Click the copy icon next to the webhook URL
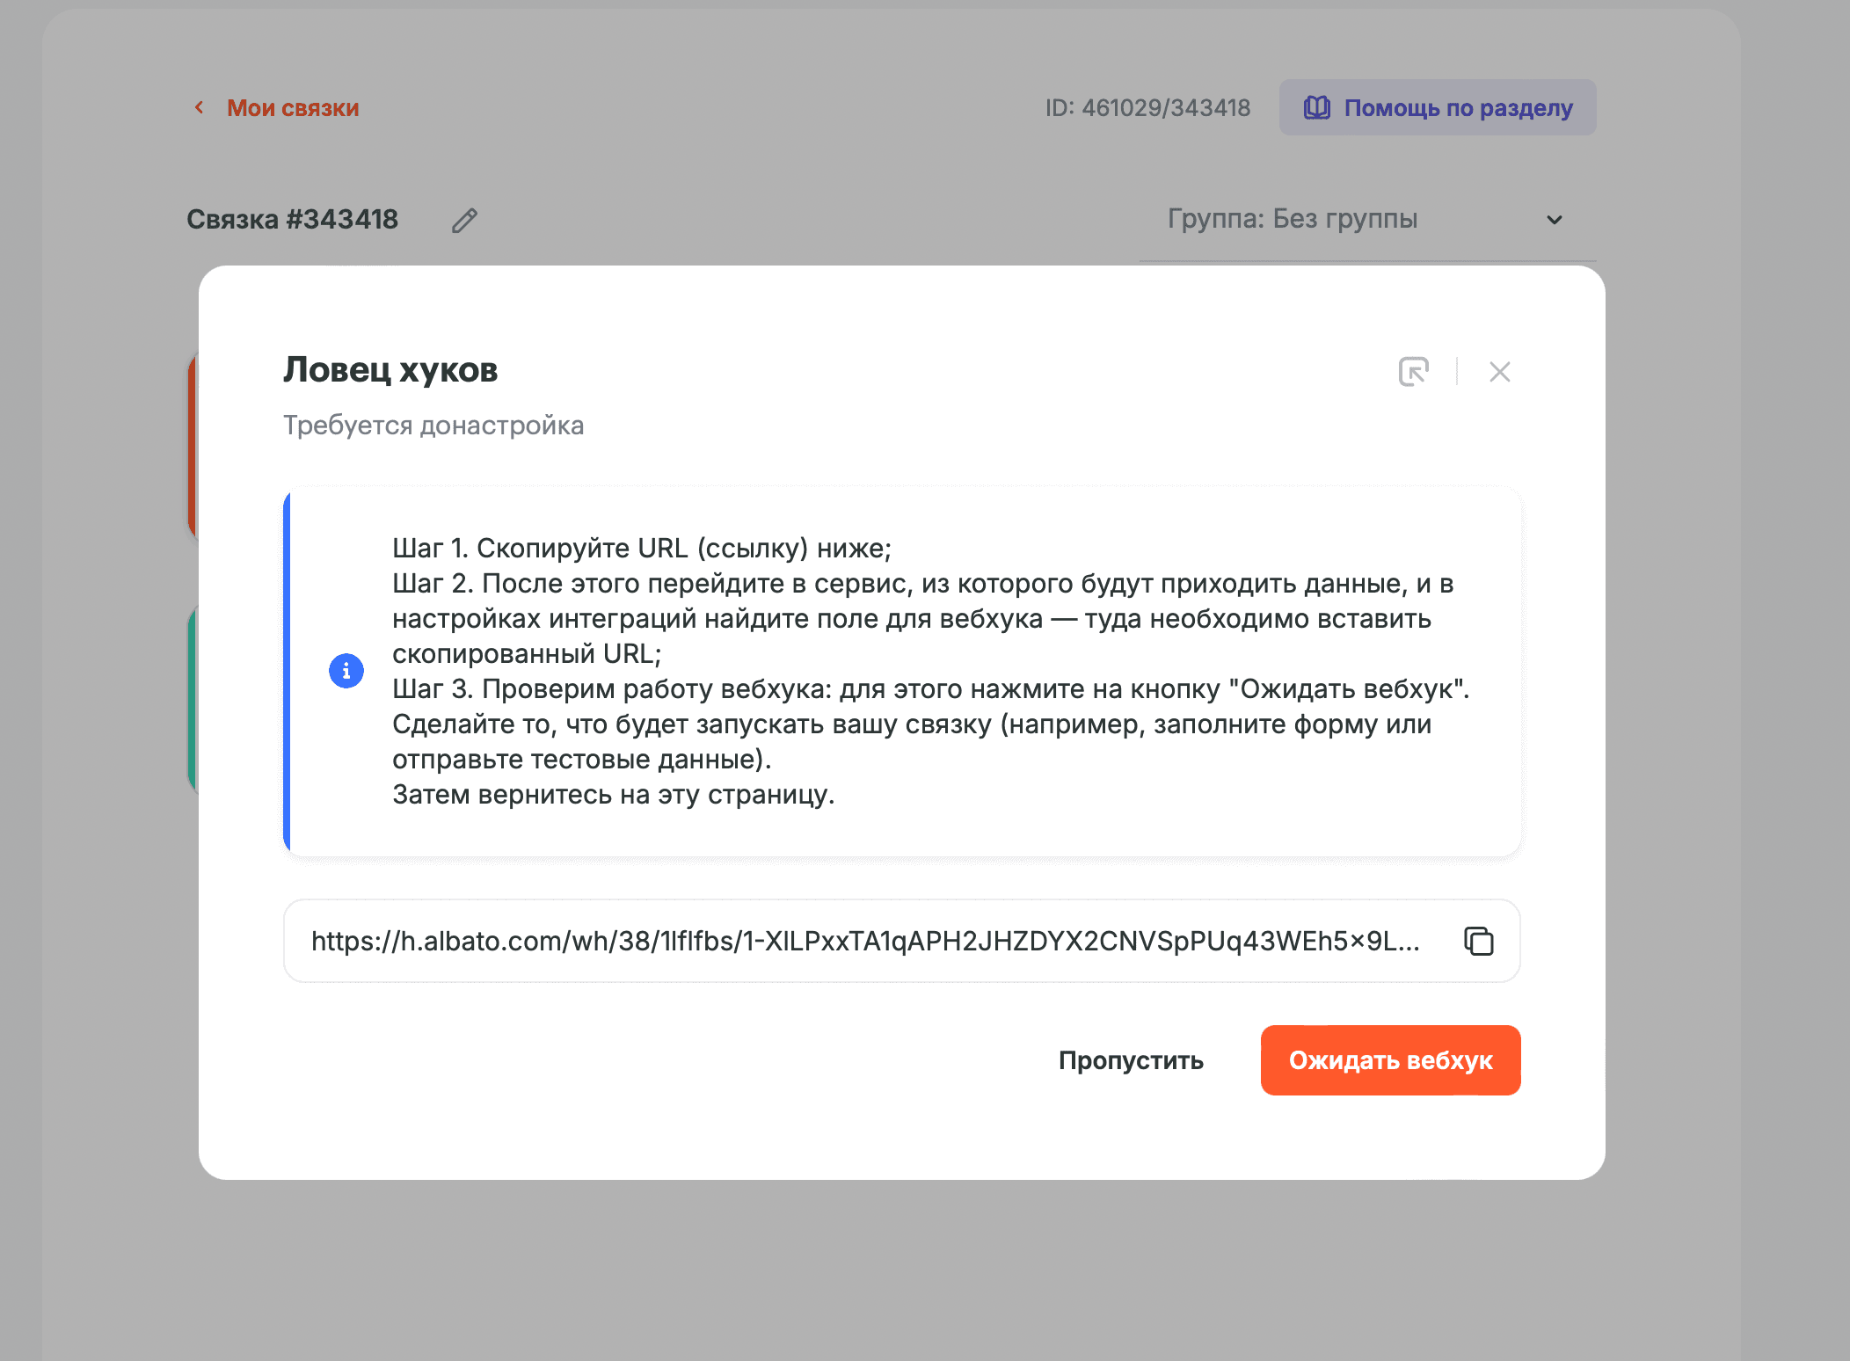This screenshot has width=1850, height=1361. pos(1478,941)
